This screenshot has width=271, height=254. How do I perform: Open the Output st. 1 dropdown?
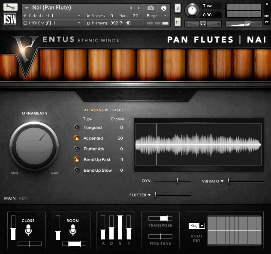pos(79,16)
